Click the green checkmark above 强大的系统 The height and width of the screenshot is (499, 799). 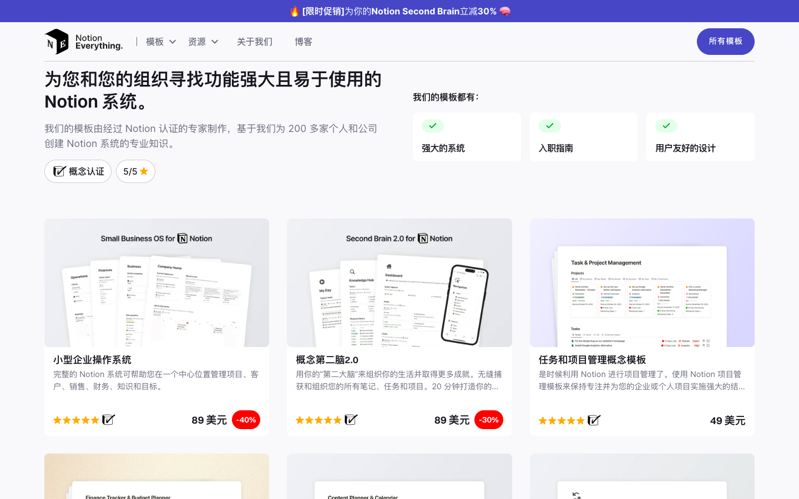tap(433, 126)
